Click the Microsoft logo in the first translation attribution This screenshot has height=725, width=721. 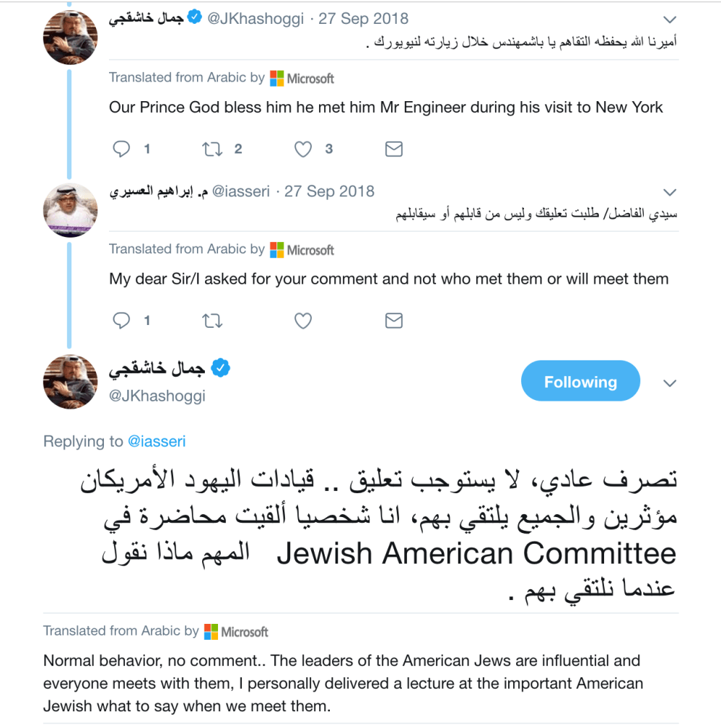(276, 77)
